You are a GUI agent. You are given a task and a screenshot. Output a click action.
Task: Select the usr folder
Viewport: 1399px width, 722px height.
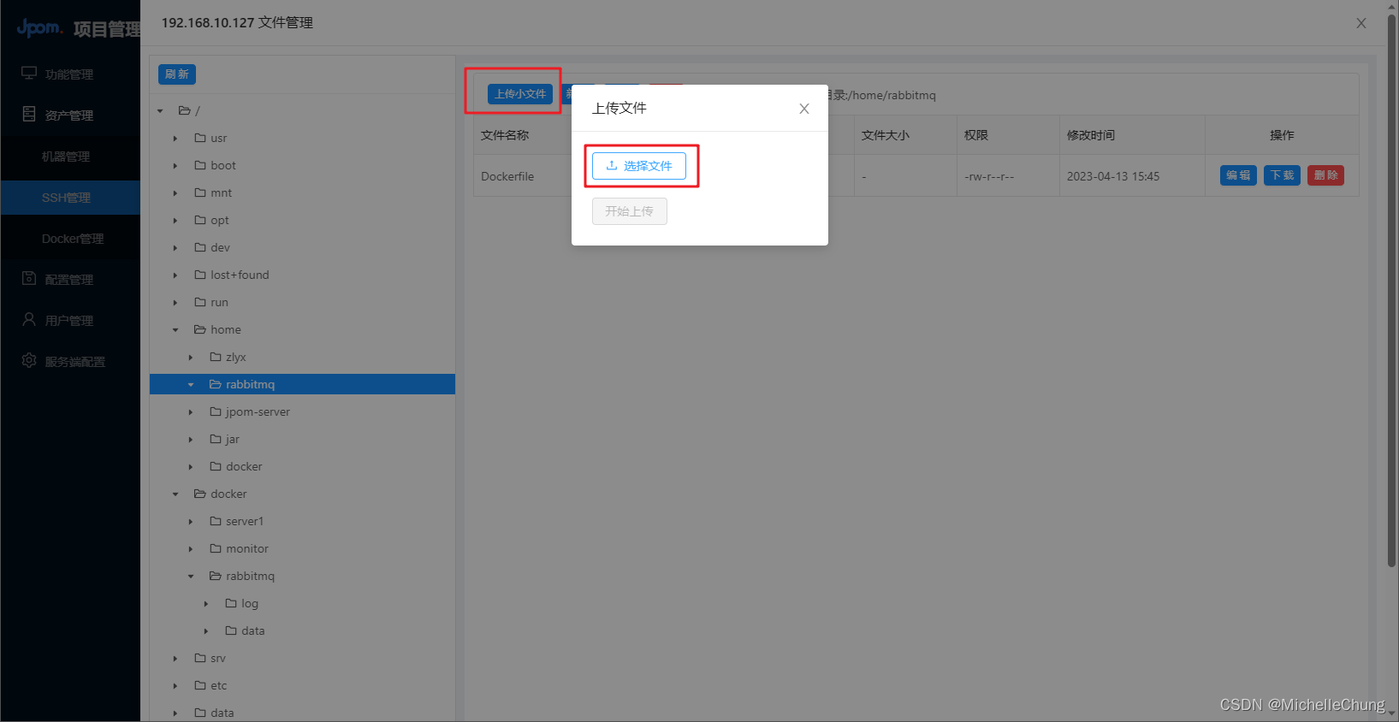click(x=210, y=138)
